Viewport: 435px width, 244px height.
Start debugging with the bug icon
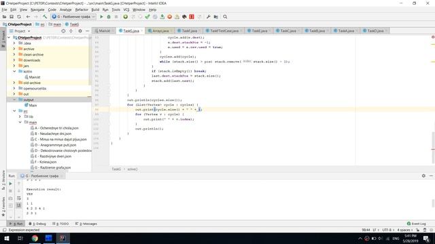tap(109, 17)
